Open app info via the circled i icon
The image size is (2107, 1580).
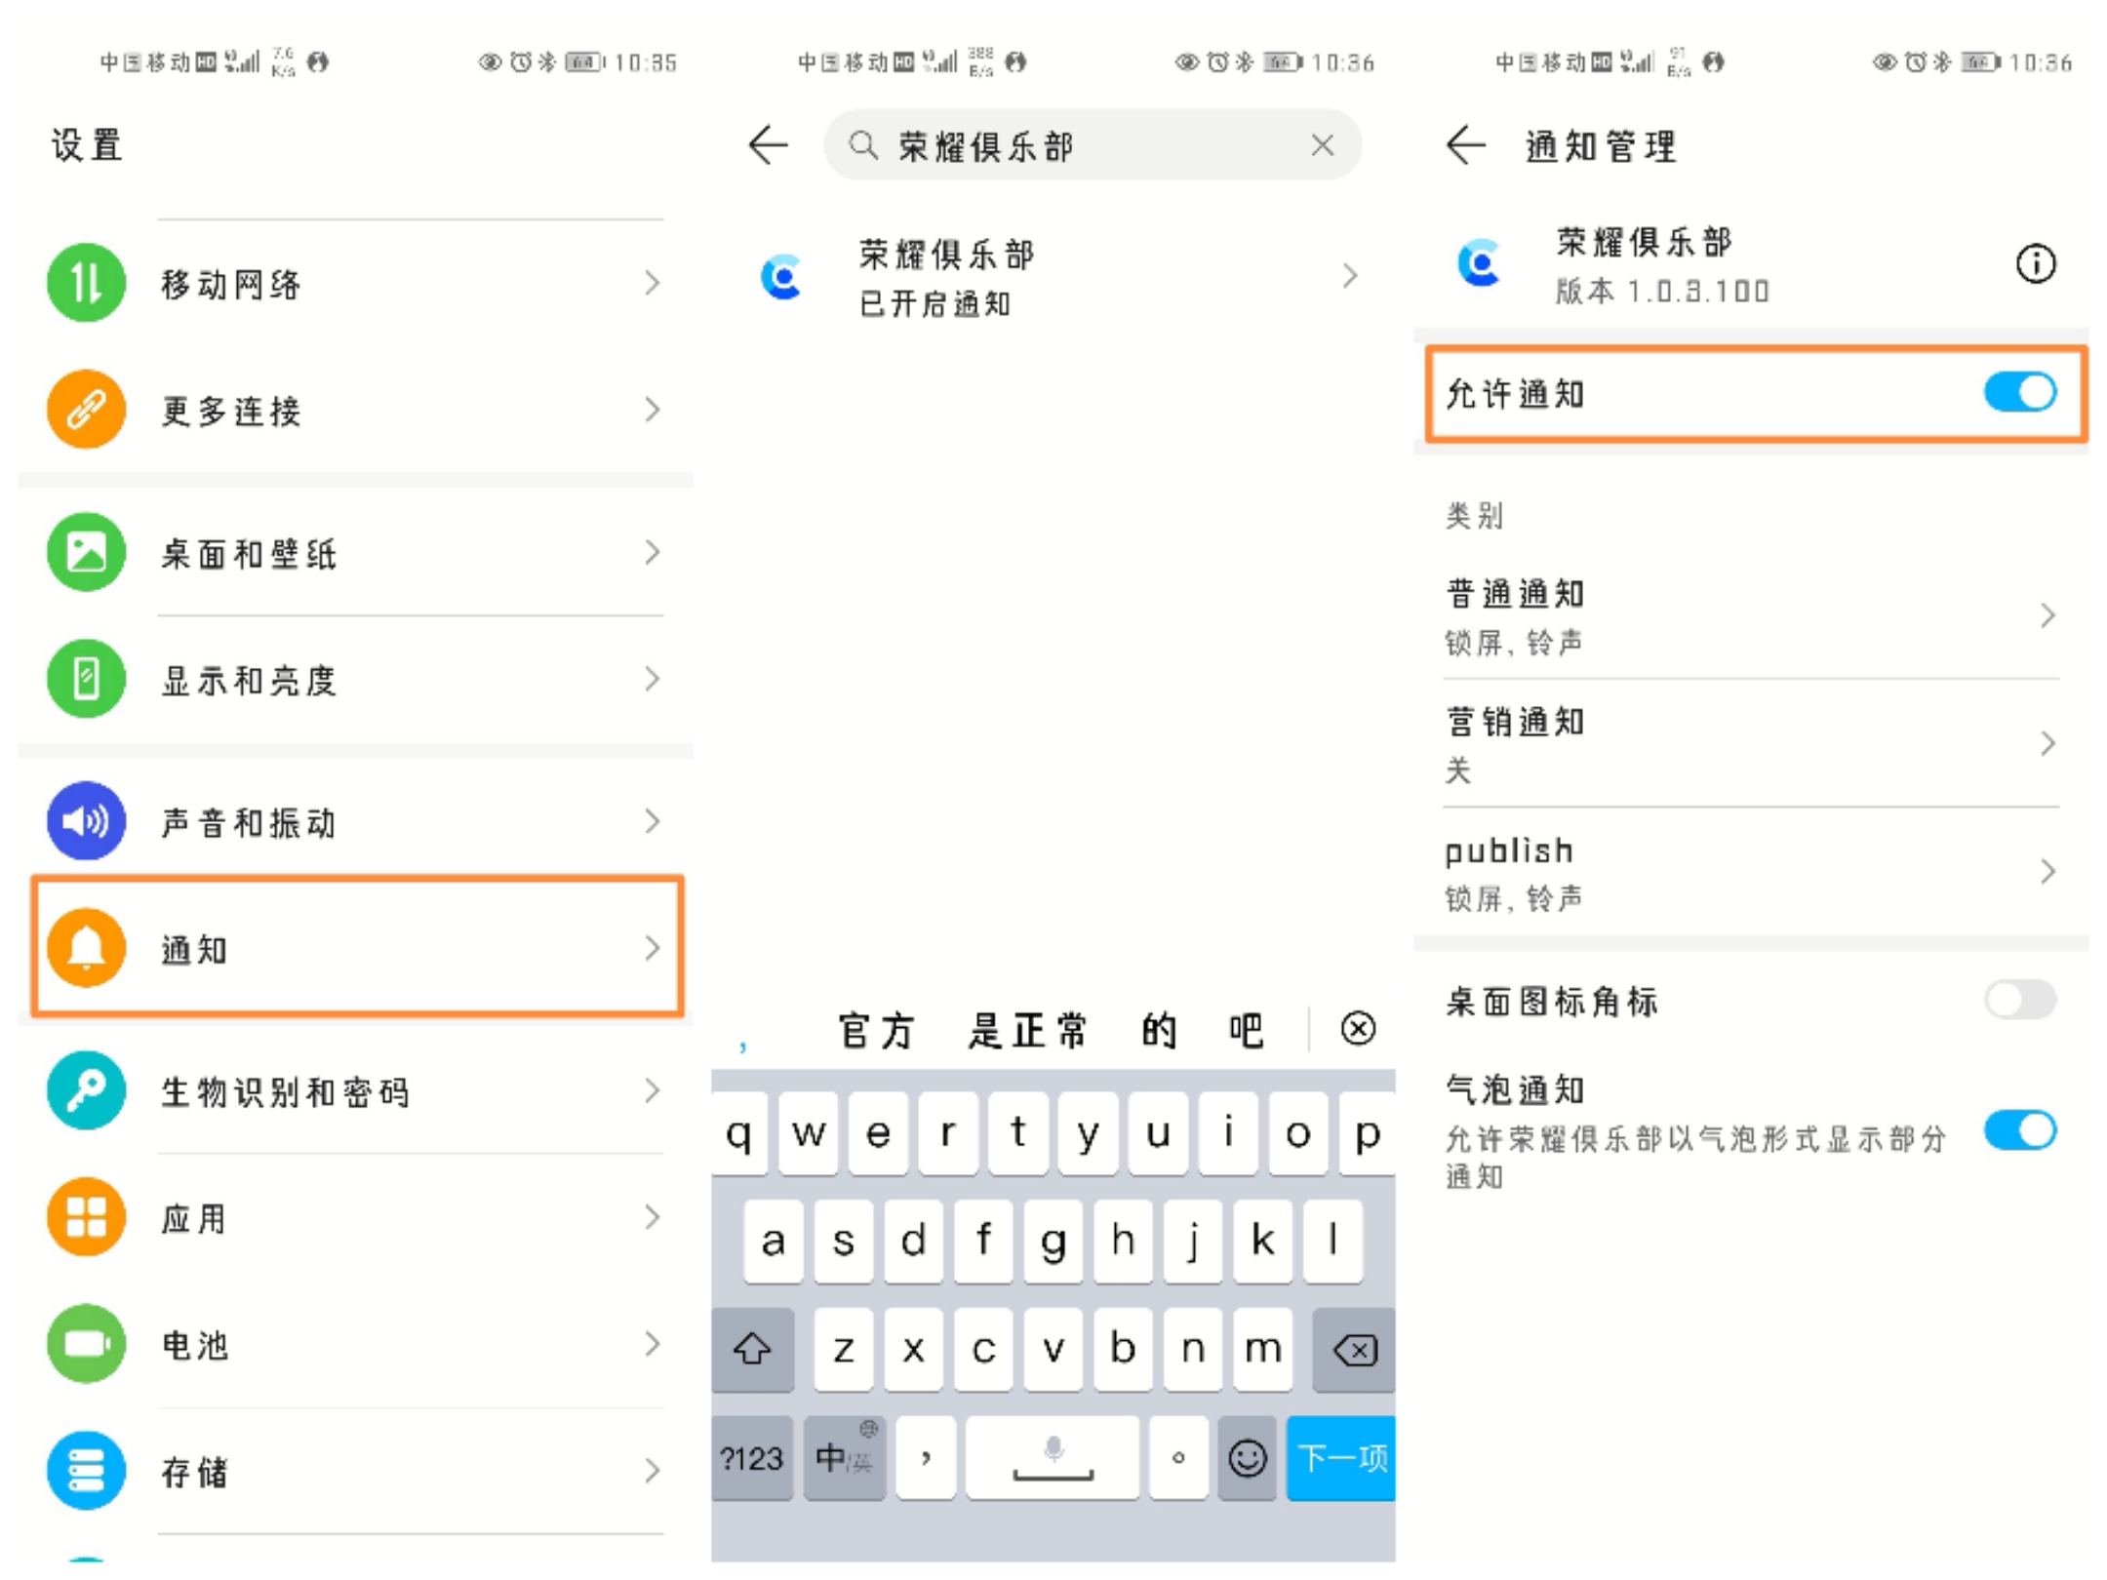click(x=2036, y=263)
